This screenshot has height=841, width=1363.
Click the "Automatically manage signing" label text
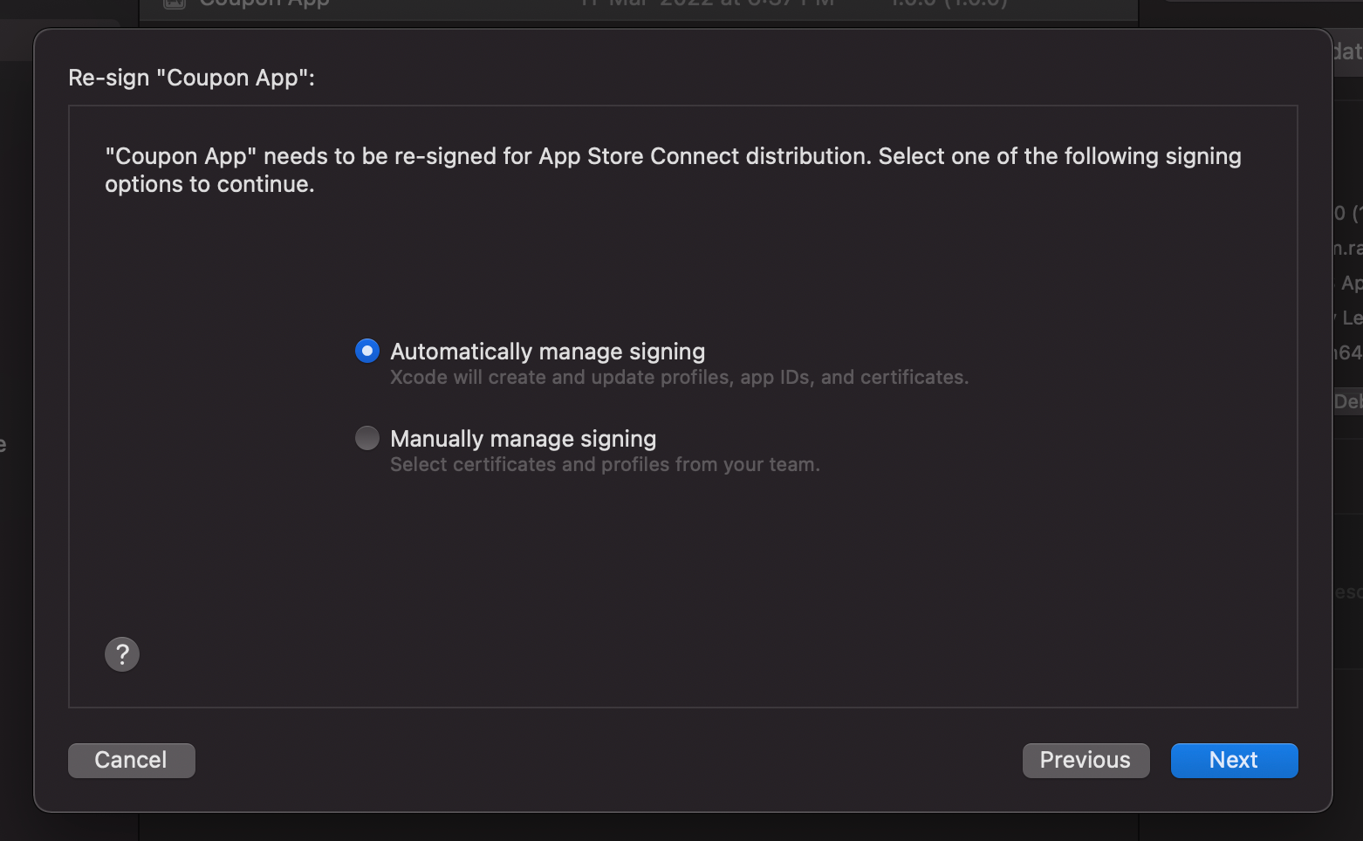[547, 352]
